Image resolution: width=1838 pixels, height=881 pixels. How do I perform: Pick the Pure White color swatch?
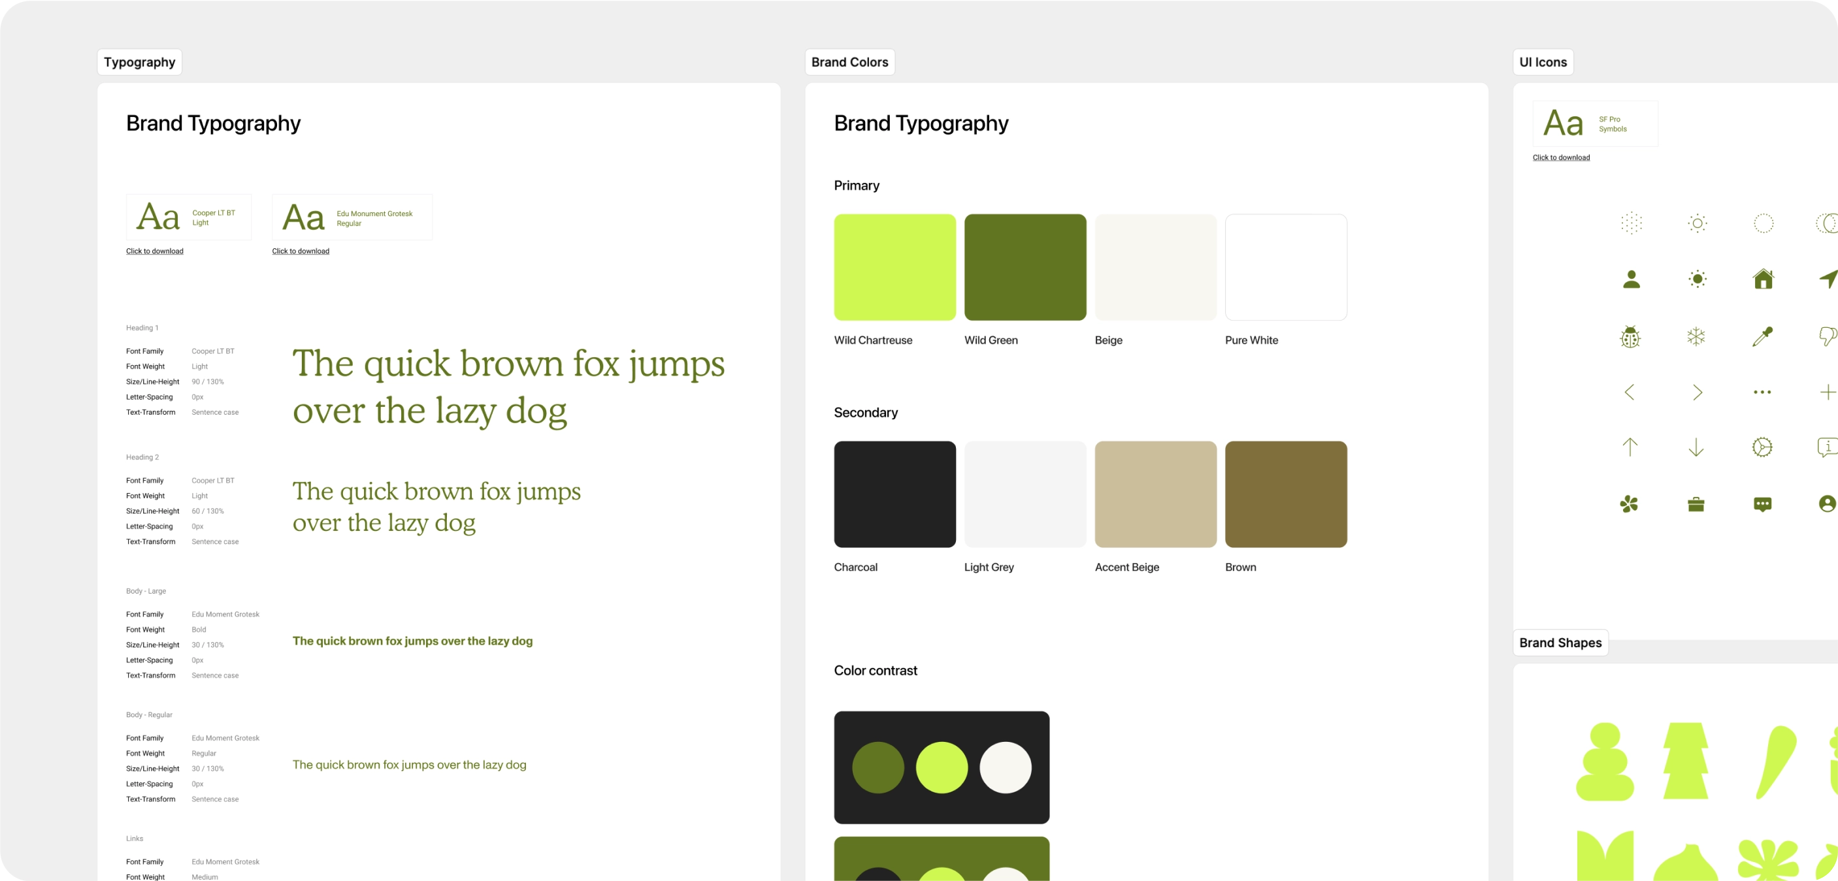click(1287, 268)
